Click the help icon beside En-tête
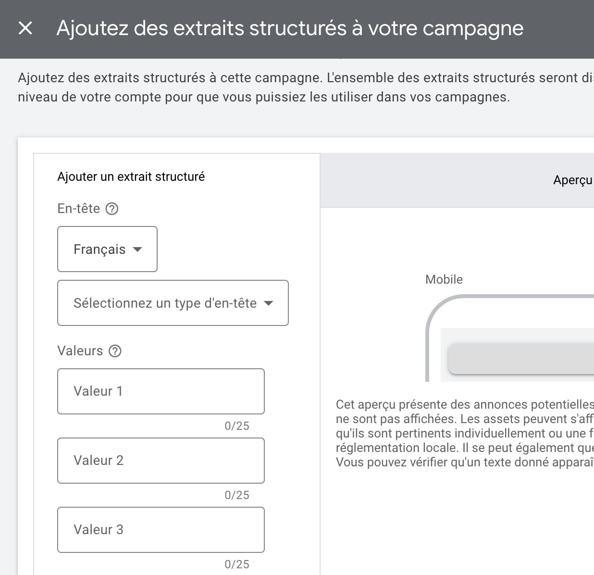594x575 pixels. (x=112, y=209)
